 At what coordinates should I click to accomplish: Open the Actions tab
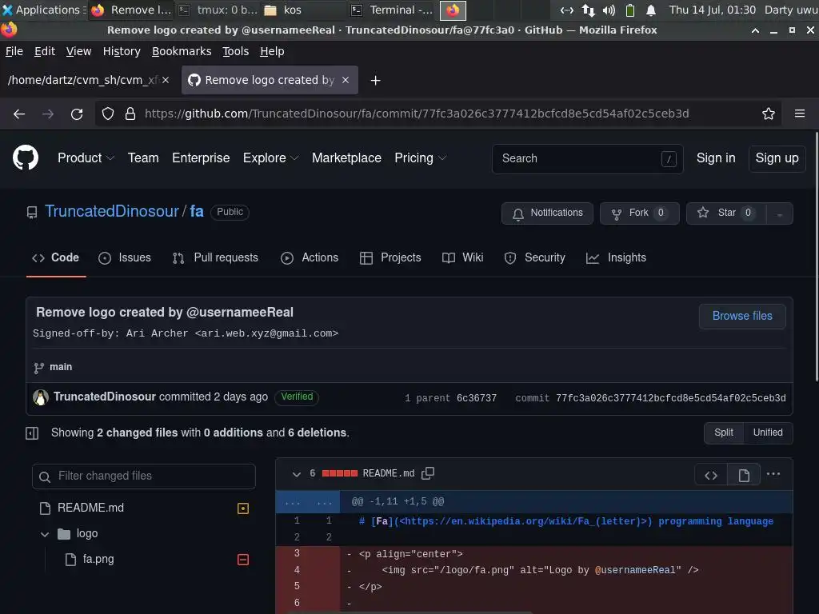coord(310,258)
